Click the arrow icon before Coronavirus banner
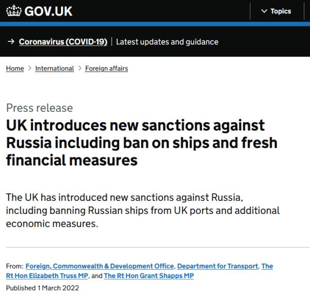This screenshot has height=306, width=310. (11, 42)
